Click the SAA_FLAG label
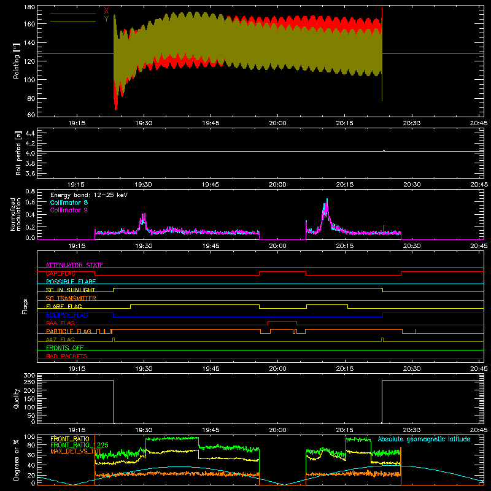 tap(60, 323)
